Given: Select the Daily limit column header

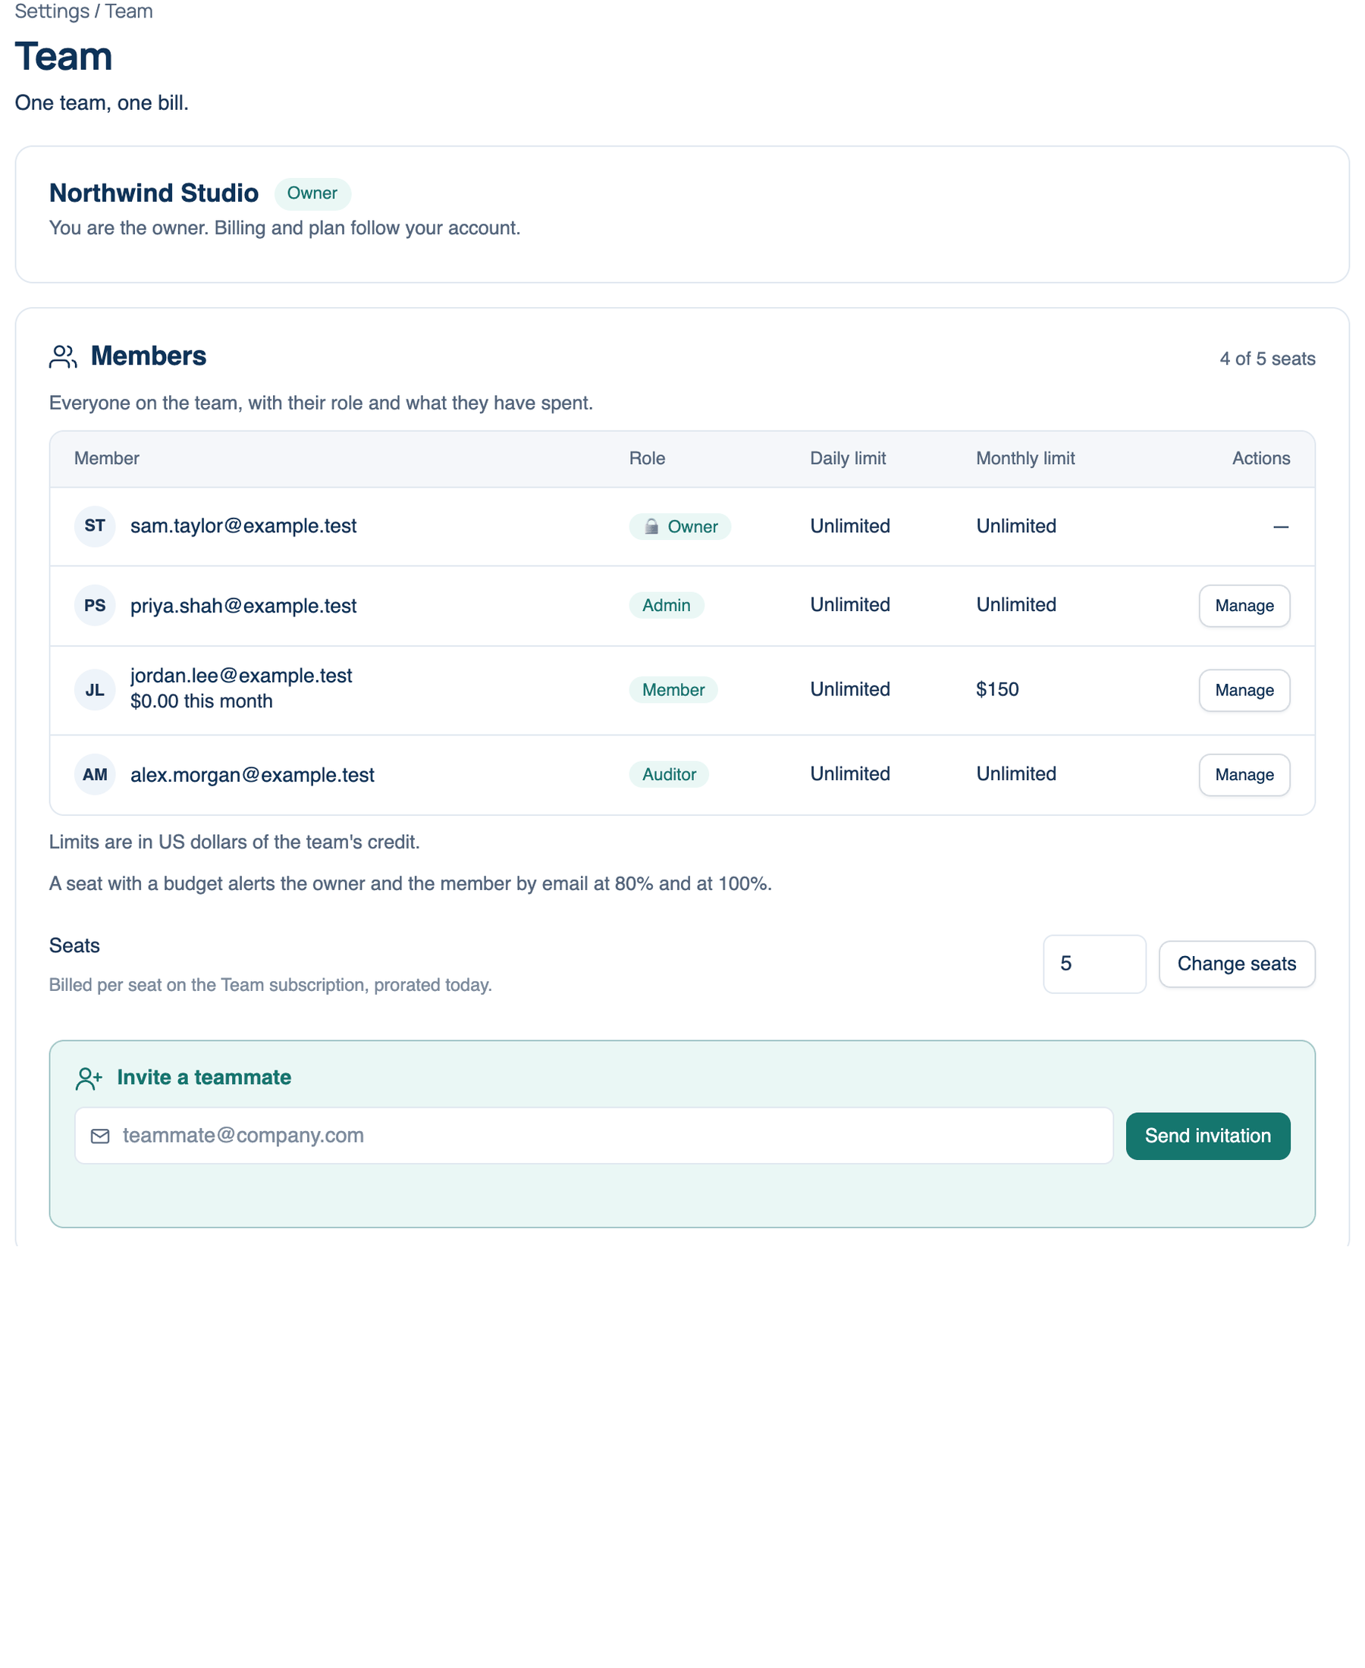Looking at the screenshot, I should [x=848, y=458].
